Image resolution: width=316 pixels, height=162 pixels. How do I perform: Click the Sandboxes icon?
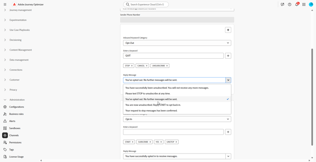pyautogui.click(x=5, y=128)
